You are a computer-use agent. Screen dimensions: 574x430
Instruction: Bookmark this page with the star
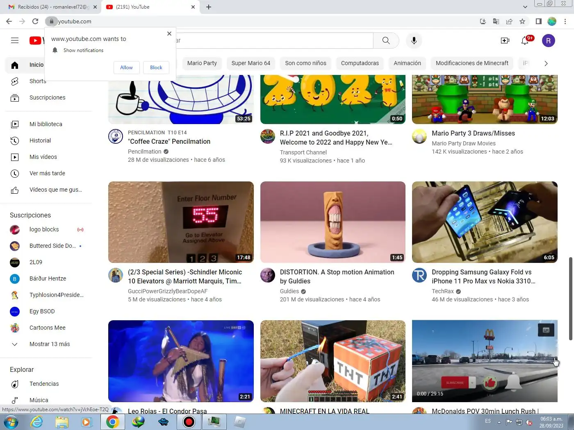[x=522, y=21]
